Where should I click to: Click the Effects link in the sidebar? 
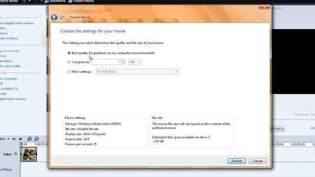click(x=3, y=56)
